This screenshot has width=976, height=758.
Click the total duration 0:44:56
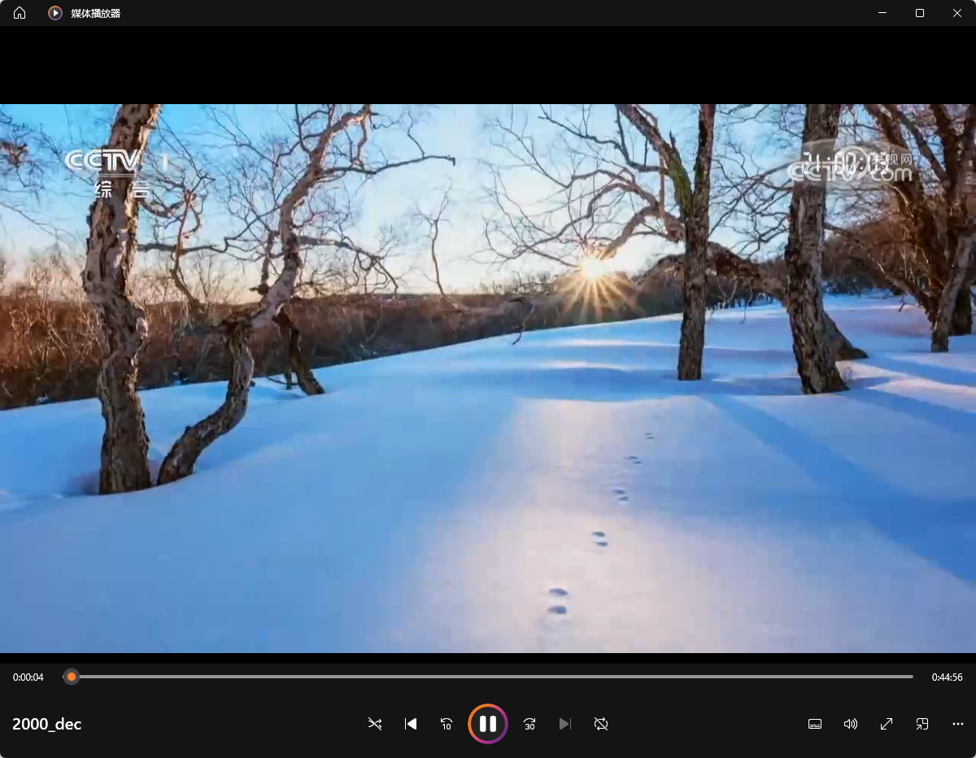click(947, 677)
